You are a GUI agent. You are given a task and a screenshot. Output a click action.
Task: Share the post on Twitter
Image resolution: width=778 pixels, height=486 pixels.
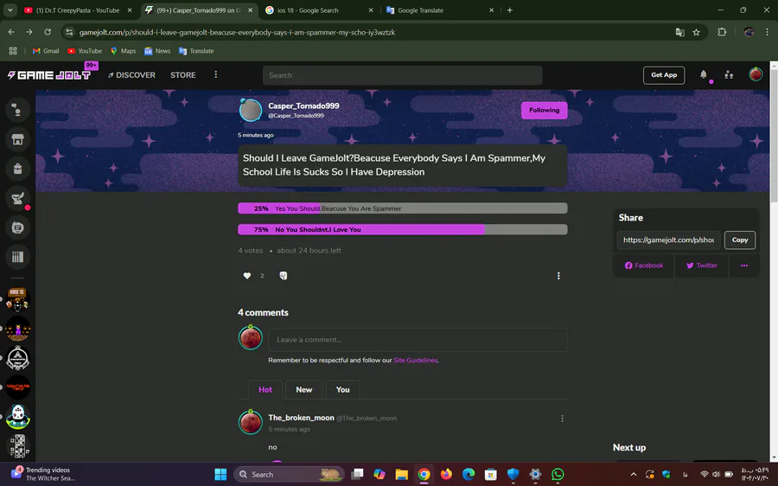tap(702, 265)
